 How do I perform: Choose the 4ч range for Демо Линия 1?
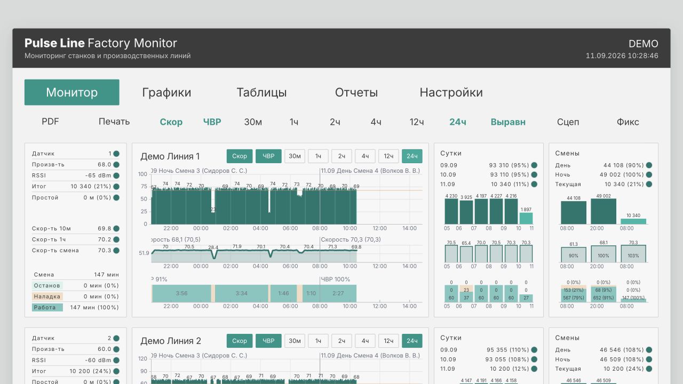(365, 156)
